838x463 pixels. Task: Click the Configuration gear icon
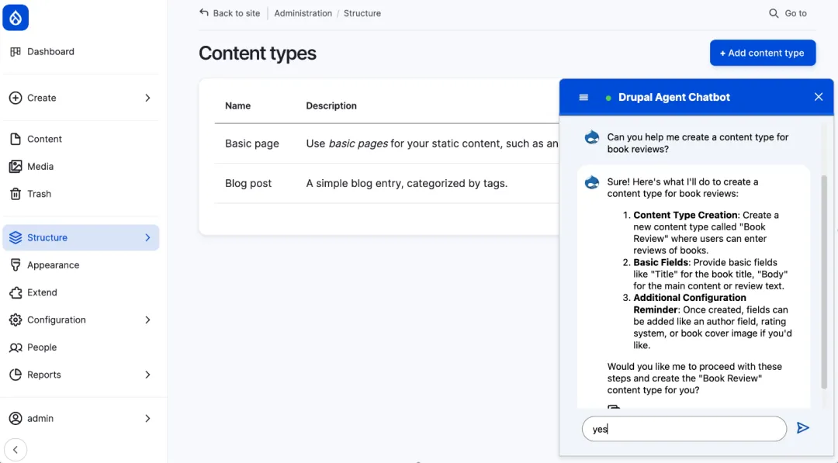16,320
